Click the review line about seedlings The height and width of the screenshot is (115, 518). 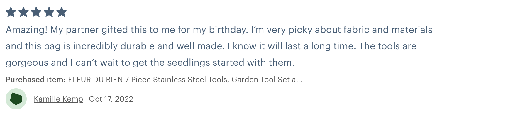click(x=150, y=62)
